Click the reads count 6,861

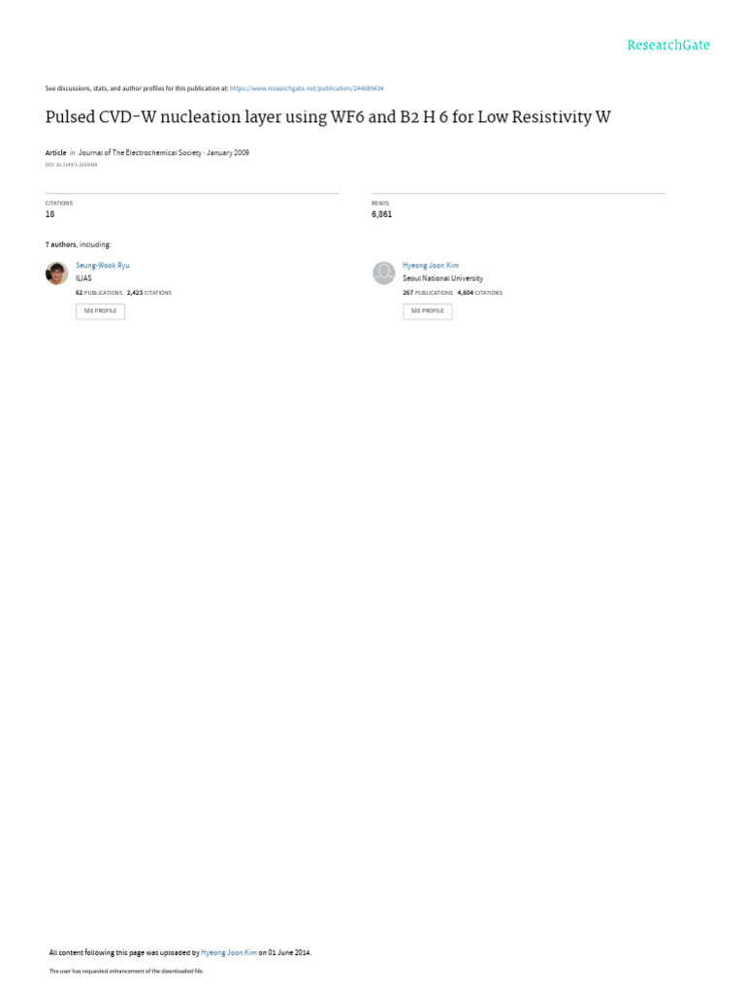[382, 214]
